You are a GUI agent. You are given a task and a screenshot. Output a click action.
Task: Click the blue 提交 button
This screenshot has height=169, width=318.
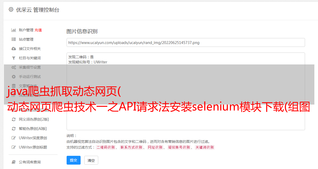(x=74, y=160)
